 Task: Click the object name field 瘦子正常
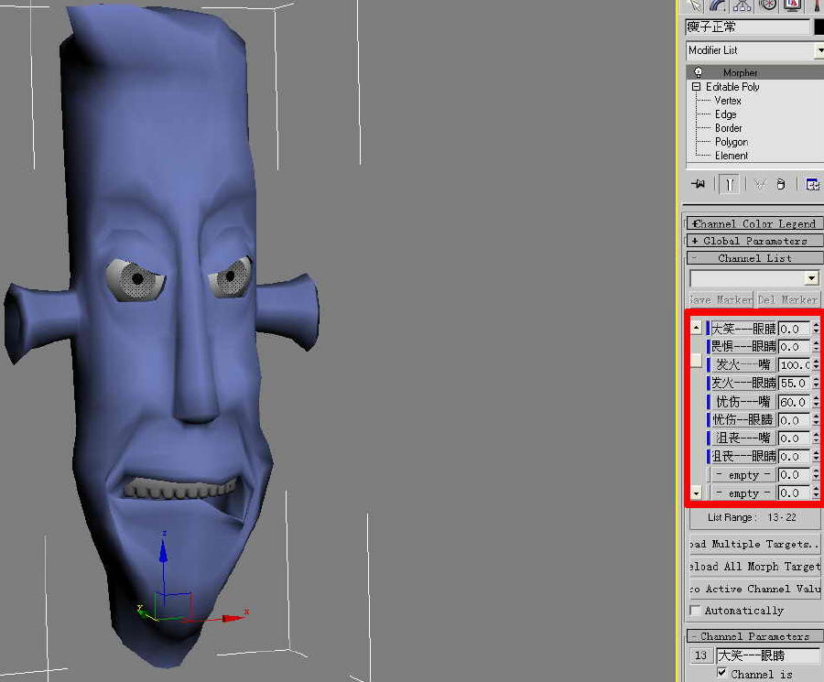[747, 27]
